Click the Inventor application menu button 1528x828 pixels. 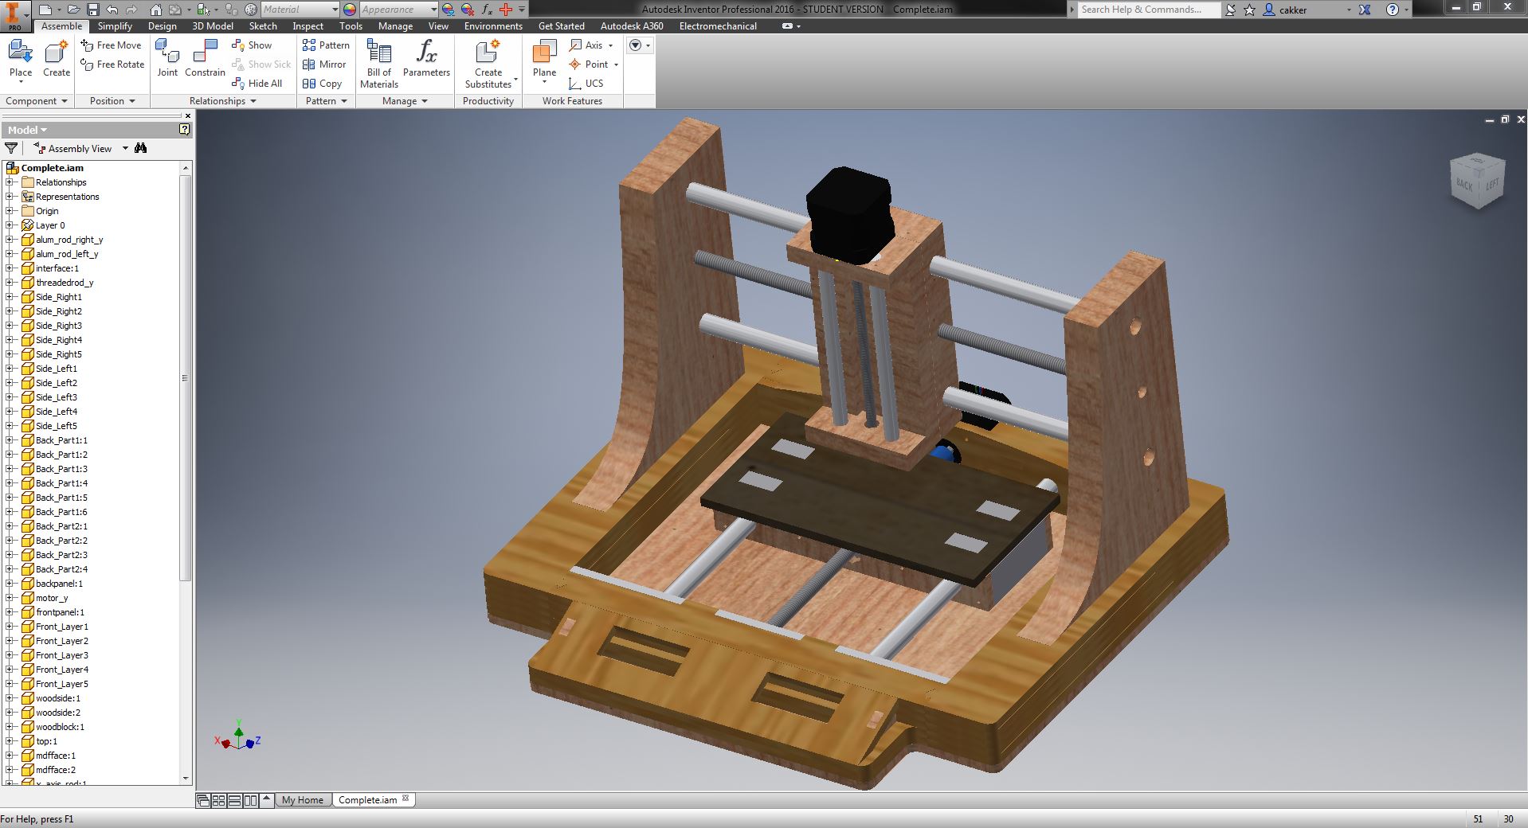coord(15,15)
